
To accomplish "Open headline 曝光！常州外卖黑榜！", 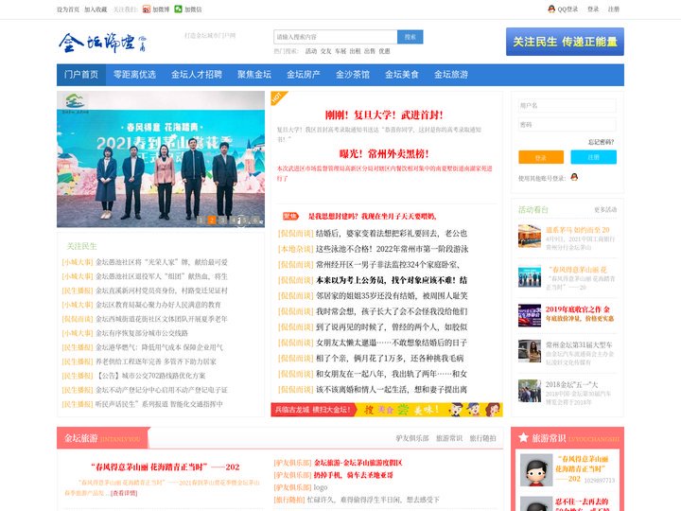I will (384, 154).
